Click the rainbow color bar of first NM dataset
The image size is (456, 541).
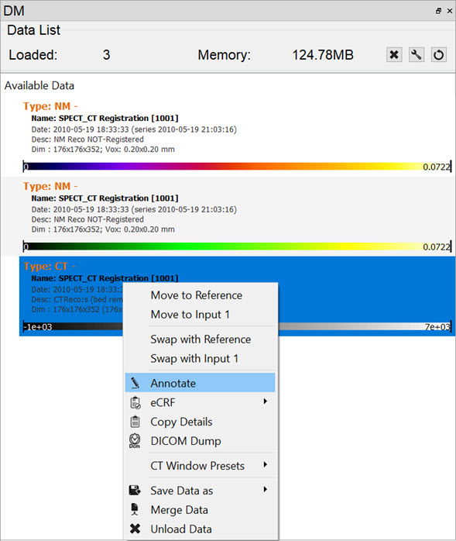[x=237, y=167]
